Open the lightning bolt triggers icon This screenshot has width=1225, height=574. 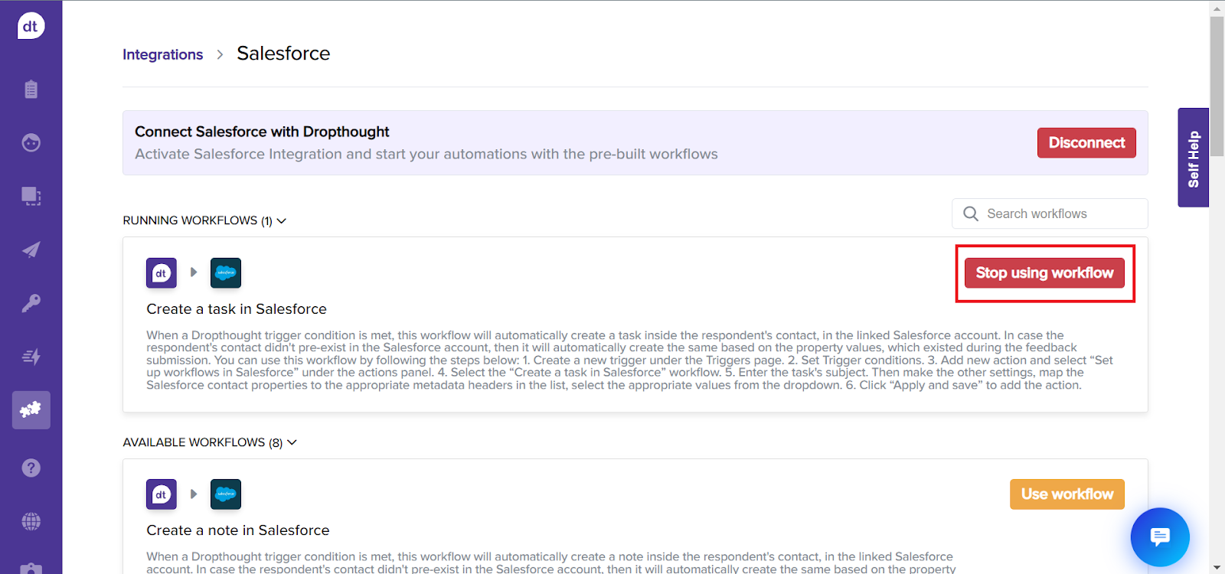[31, 357]
